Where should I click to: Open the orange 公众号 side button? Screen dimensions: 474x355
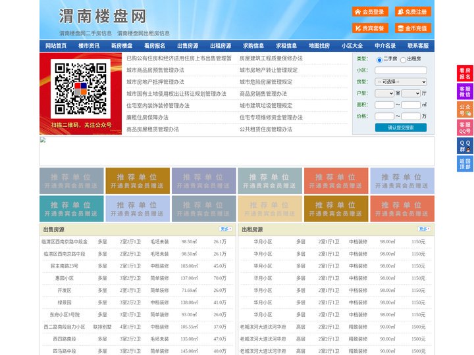[x=465, y=110]
